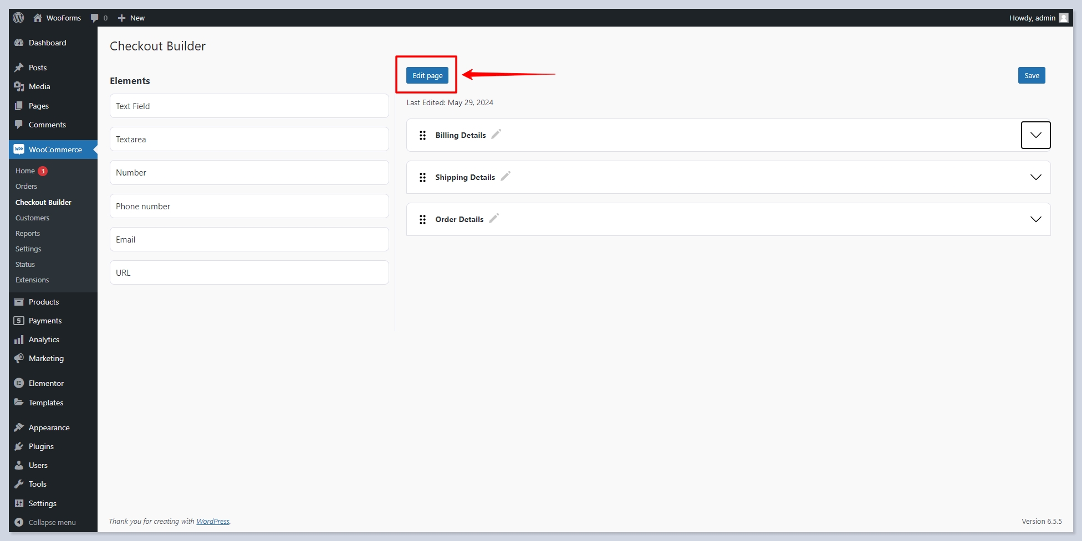Click the Shipping Details drag handle dots
The width and height of the screenshot is (1082, 541).
point(422,177)
